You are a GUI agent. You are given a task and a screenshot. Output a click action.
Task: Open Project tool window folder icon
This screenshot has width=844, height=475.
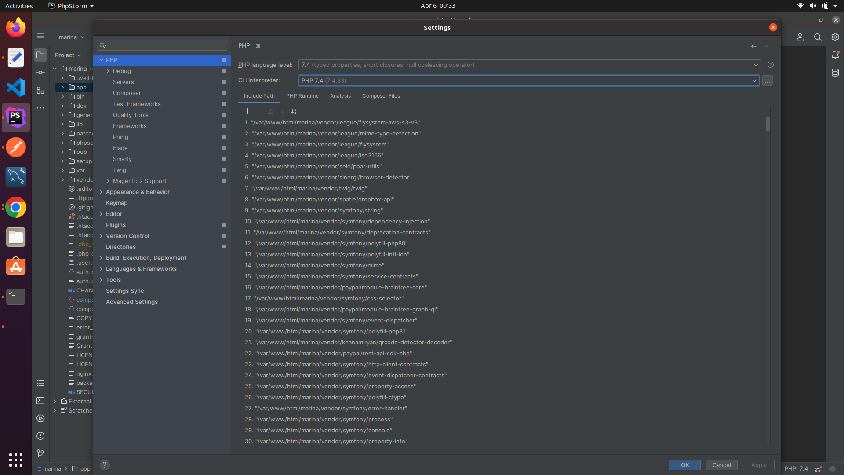(x=40, y=55)
